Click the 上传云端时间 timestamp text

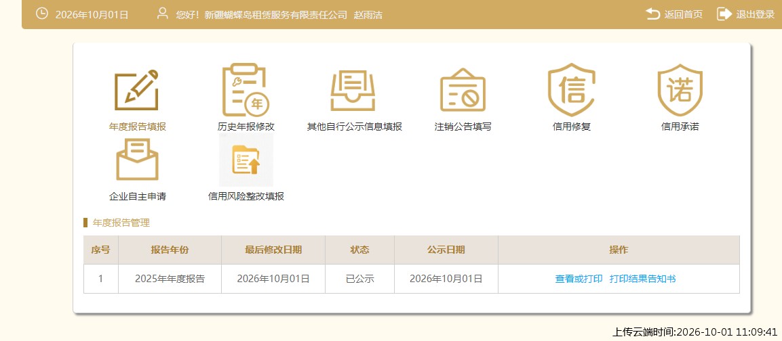[695, 332]
